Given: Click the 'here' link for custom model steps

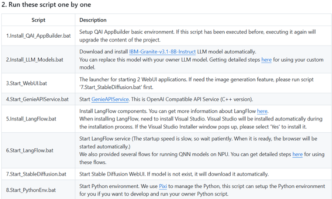Looking at the screenshot, I should click(x=266, y=60).
